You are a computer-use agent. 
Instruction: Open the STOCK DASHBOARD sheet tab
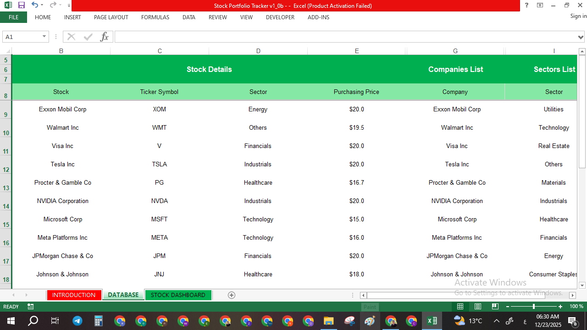coord(178,295)
